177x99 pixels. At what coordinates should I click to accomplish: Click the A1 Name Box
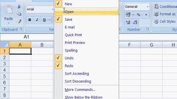27,37
